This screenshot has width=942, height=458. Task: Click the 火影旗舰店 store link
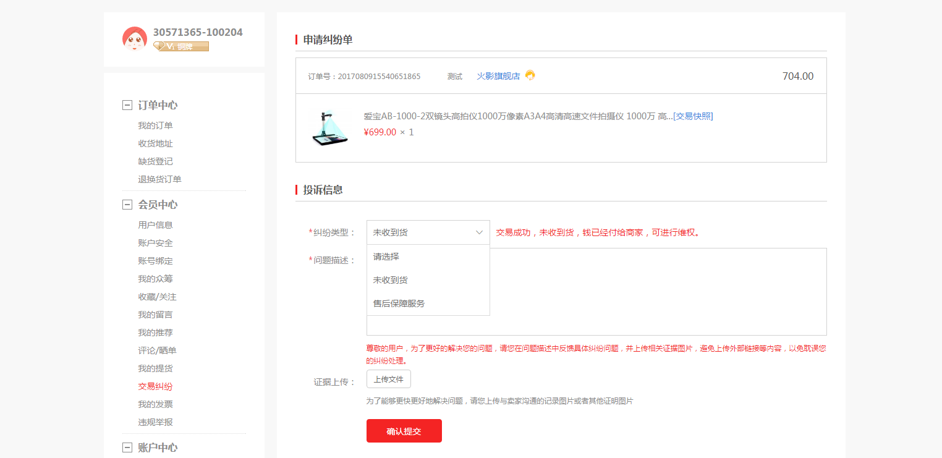[498, 76]
